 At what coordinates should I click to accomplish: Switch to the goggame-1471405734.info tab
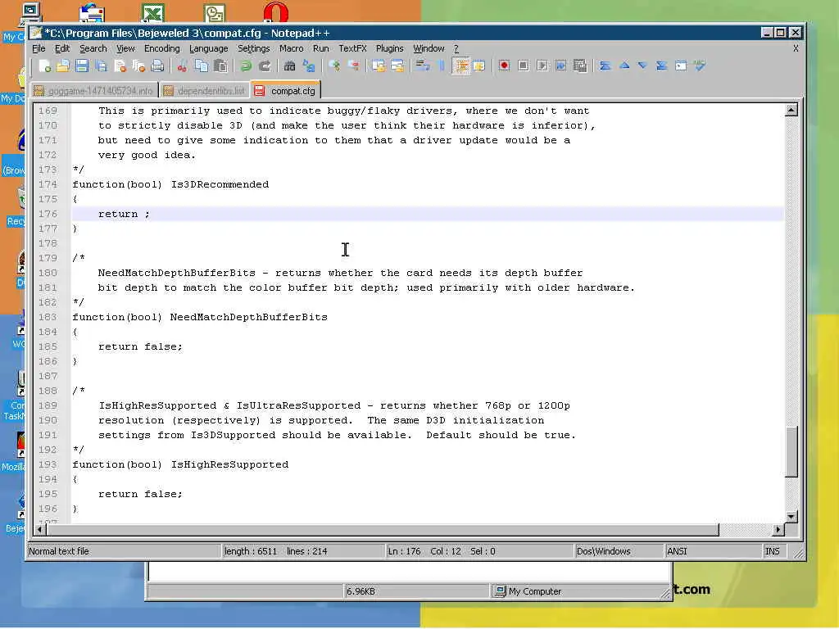click(x=94, y=91)
